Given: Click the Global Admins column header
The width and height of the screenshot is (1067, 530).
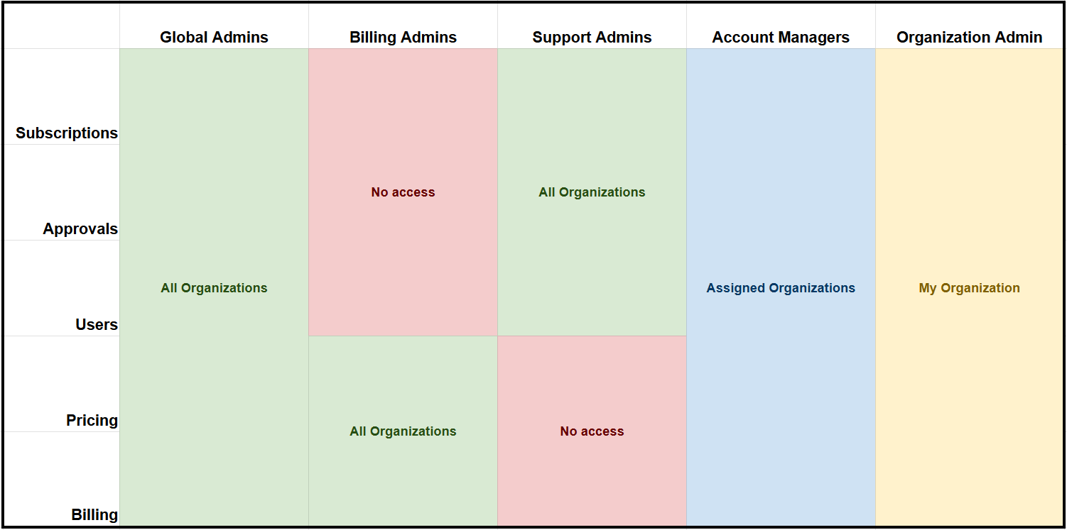Looking at the screenshot, I should tap(214, 38).
